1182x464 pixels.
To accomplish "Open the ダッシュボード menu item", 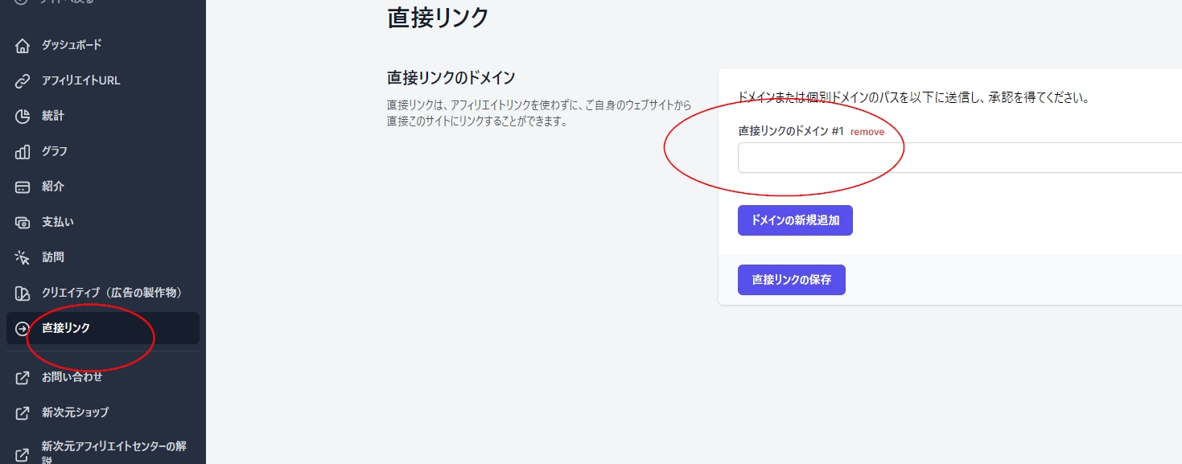I will pyautogui.click(x=72, y=45).
